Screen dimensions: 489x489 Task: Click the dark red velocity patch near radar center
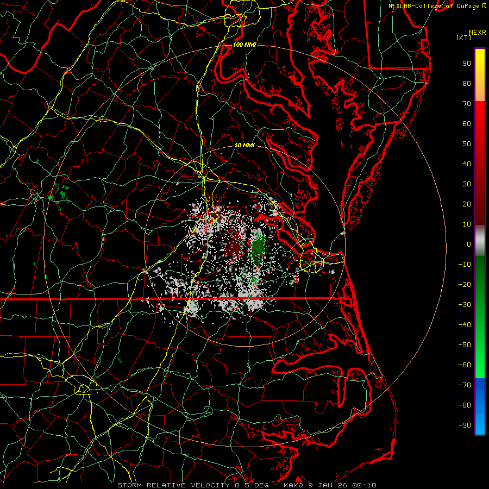coord(234,247)
